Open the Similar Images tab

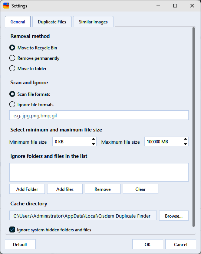click(x=93, y=22)
